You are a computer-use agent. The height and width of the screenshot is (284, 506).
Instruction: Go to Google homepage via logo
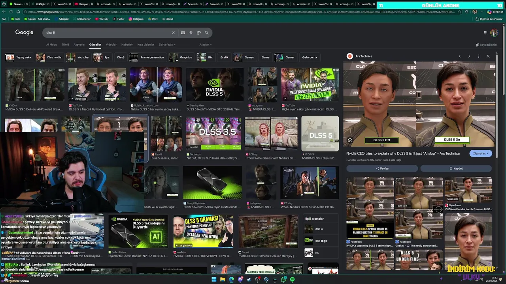[24, 32]
